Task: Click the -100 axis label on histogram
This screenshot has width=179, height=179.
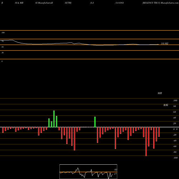Action: click(175, 158)
